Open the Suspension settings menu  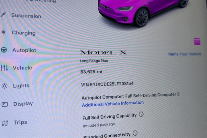[26, 16]
